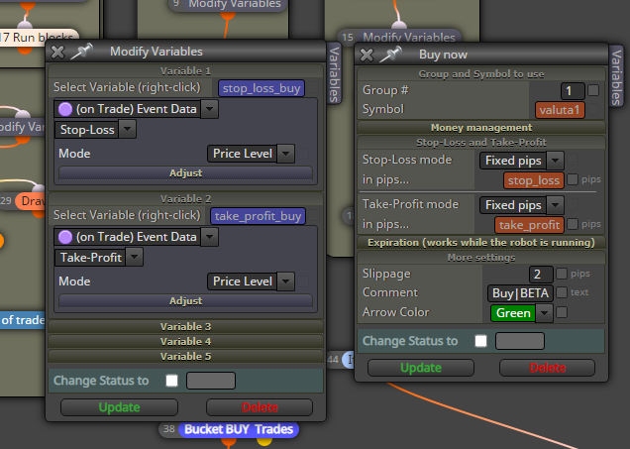Expand the Expiration section
The height and width of the screenshot is (449, 630).
pos(481,243)
